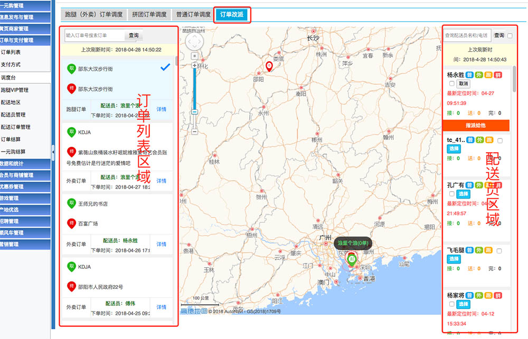The width and height of the screenshot is (528, 339).
Task: Click the red destination icon beside 百富广场
Action: coord(71,223)
